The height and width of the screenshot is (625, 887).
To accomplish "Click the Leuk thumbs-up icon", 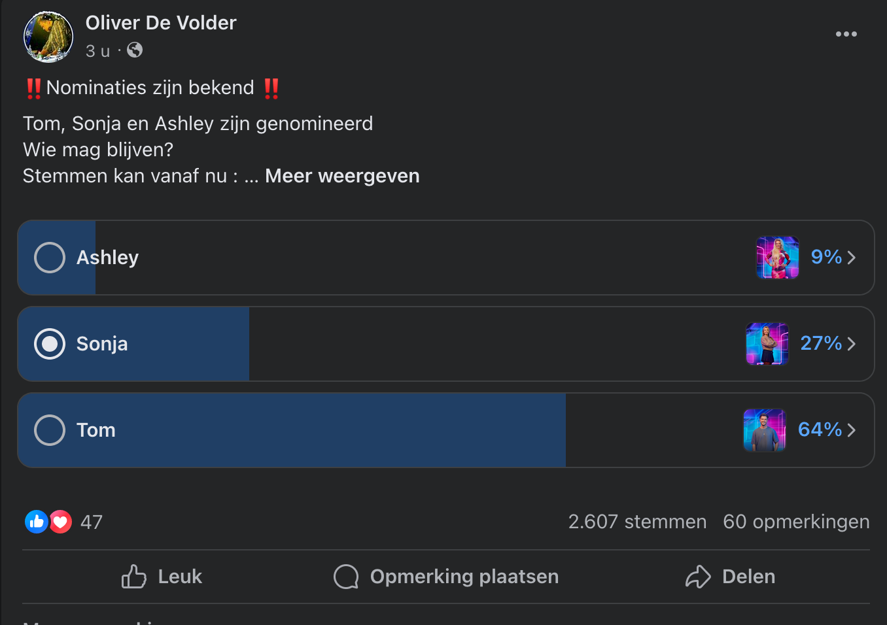I will tap(134, 577).
